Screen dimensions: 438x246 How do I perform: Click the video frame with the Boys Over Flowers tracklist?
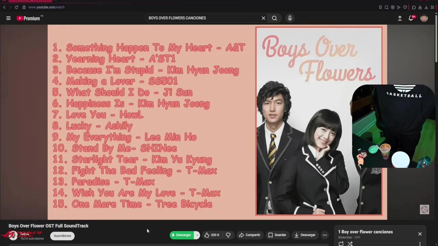[217, 122]
